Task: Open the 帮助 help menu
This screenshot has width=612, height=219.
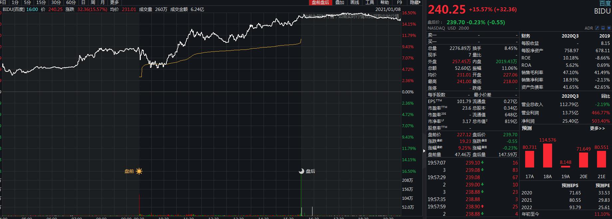Action: coord(385,2)
